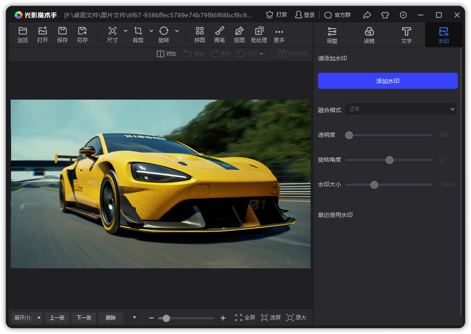Click the 旋转角度 rotation angle slider handle
This screenshot has height=334, width=471.
390,160
